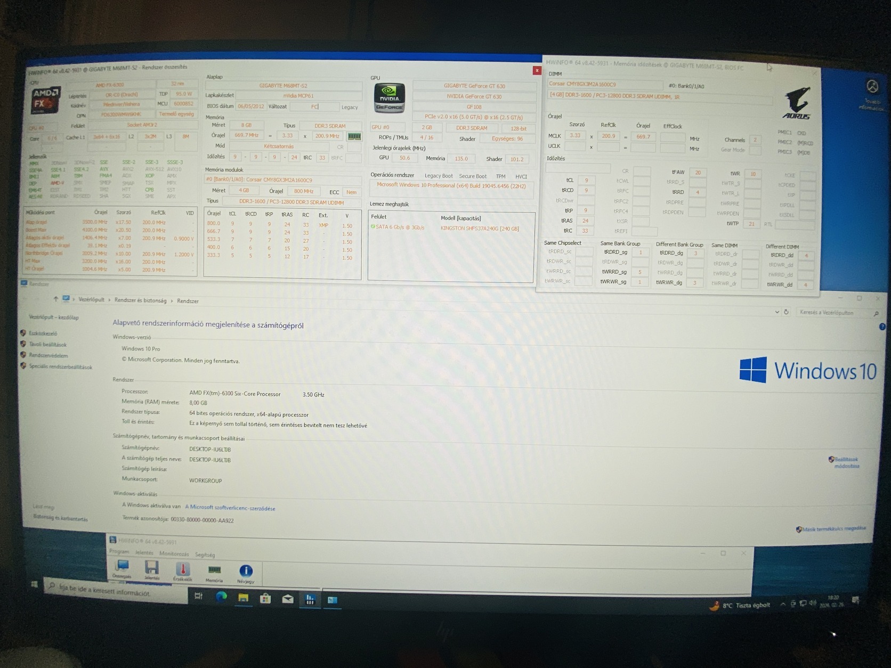Click the Breadcrumb Rendszer item
The height and width of the screenshot is (668, 891).
pyautogui.click(x=188, y=301)
